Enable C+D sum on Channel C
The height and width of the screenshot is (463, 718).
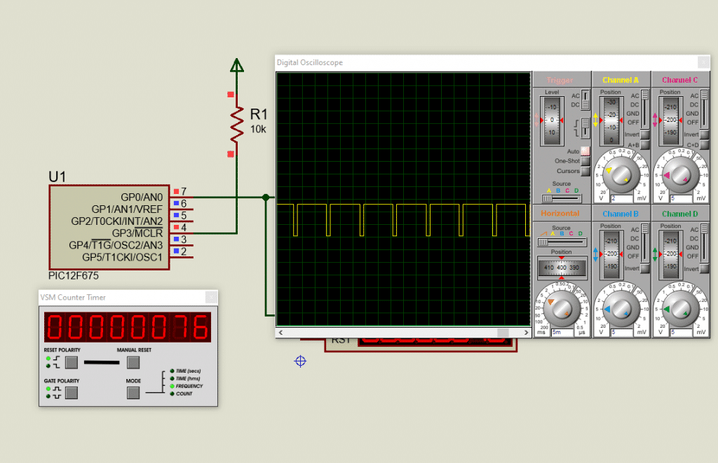click(704, 145)
